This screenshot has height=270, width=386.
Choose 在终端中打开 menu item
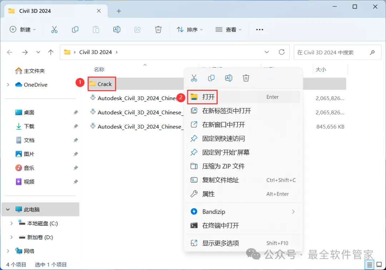point(243,225)
